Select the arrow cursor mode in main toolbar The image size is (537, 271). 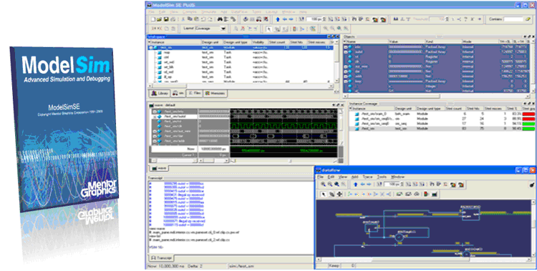tap(269, 29)
